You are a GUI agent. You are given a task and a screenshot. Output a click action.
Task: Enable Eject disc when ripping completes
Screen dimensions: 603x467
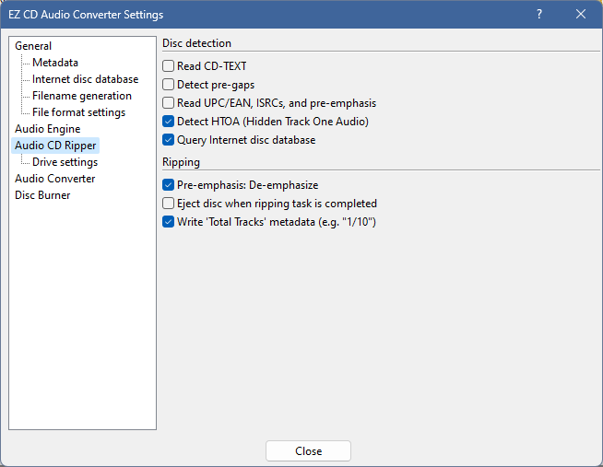click(x=169, y=204)
